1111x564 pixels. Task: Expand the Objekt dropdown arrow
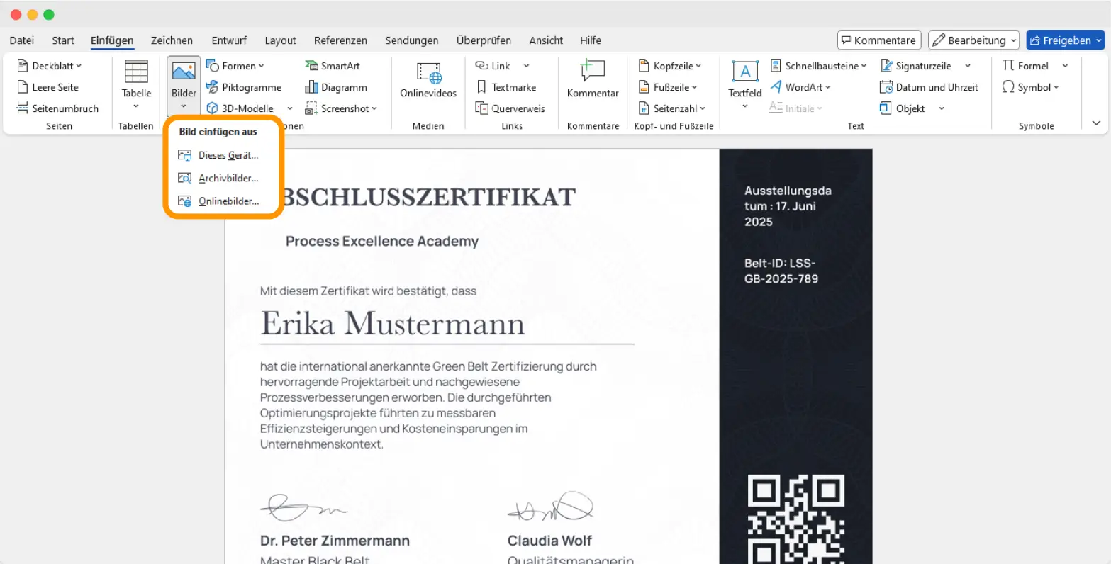coord(942,108)
